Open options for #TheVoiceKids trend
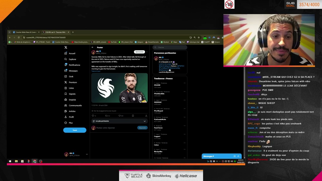322x181 pixels. (x=184, y=92)
